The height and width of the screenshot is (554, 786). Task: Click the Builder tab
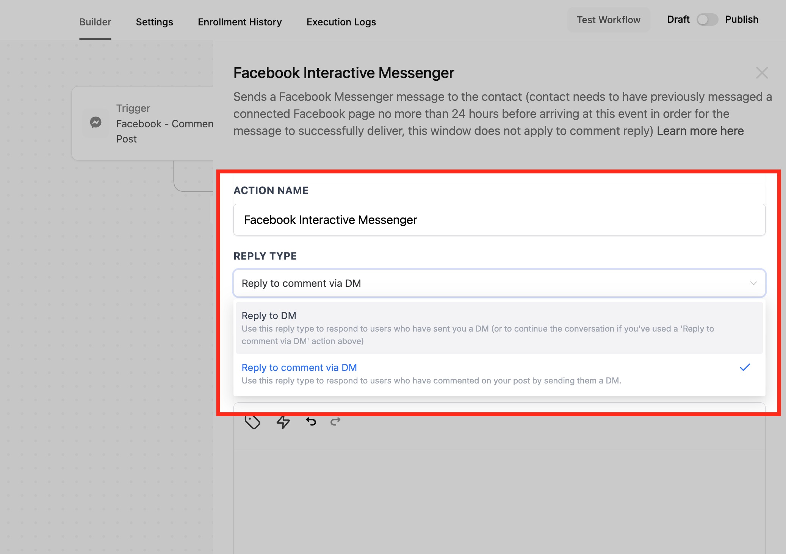(95, 22)
